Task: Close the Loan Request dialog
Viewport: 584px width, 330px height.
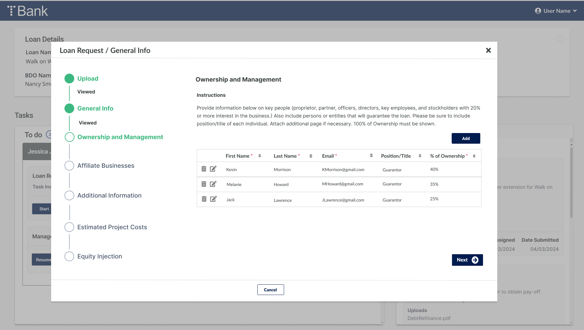Action: point(488,50)
